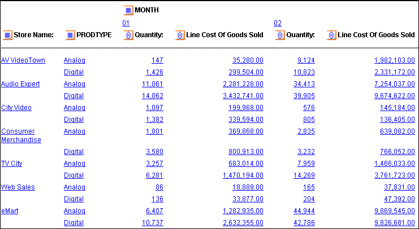Open the eMart store link
The image size is (419, 229).
[x=10, y=211]
